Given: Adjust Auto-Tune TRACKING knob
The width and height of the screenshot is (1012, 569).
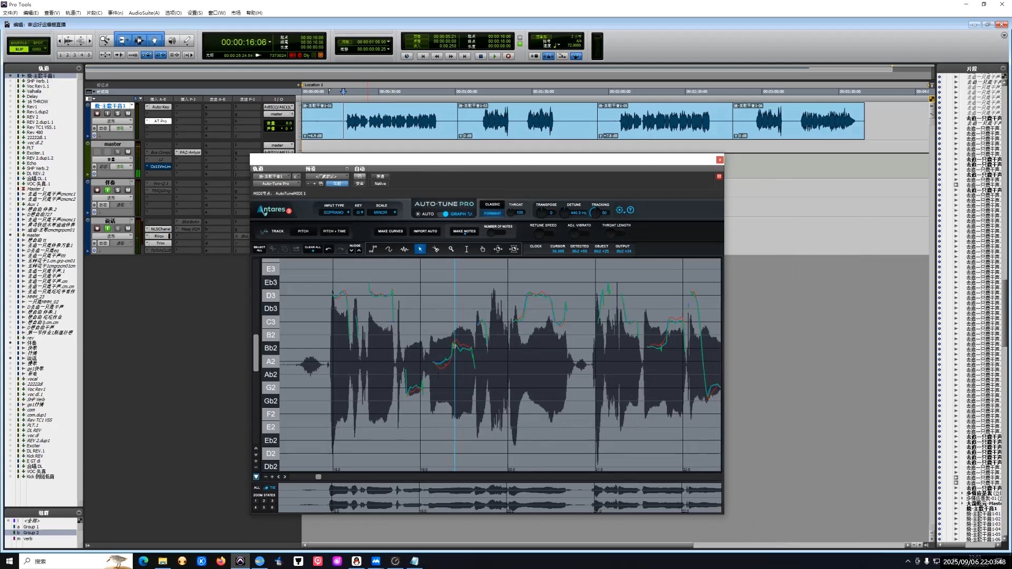Looking at the screenshot, I should pyautogui.click(x=595, y=212).
